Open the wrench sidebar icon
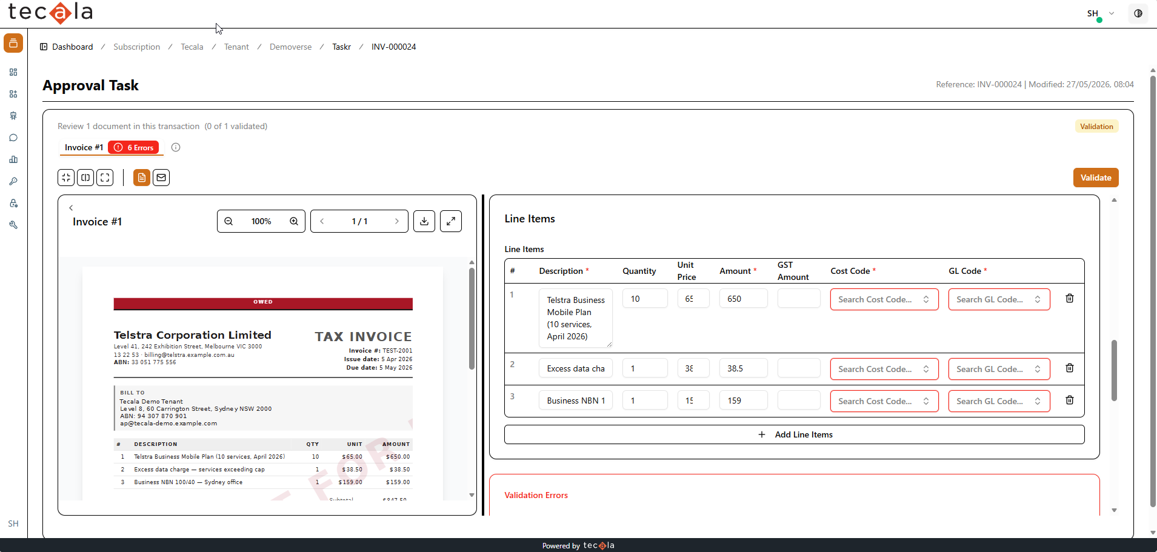 13,225
